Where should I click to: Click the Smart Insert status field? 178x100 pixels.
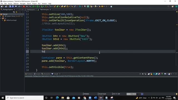click(x=102, y=94)
